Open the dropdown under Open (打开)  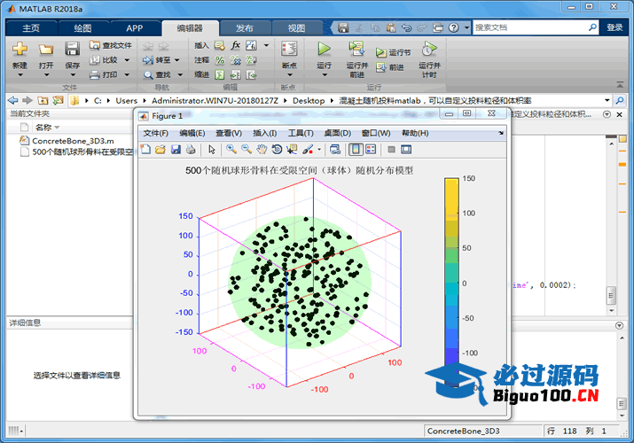46,75
